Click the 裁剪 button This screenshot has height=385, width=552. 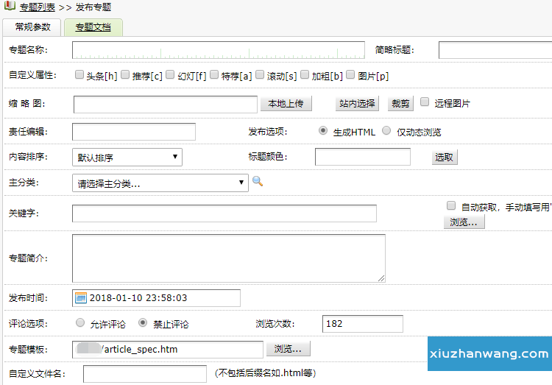click(x=400, y=104)
